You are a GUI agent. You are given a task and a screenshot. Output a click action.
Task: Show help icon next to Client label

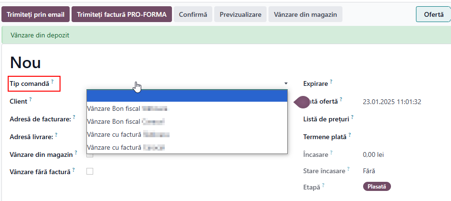[30, 99]
